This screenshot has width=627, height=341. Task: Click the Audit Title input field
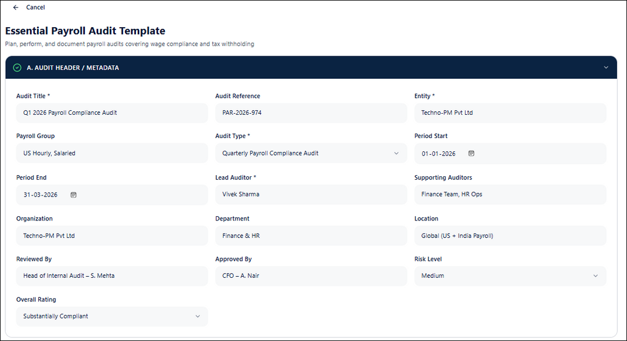[112, 113]
